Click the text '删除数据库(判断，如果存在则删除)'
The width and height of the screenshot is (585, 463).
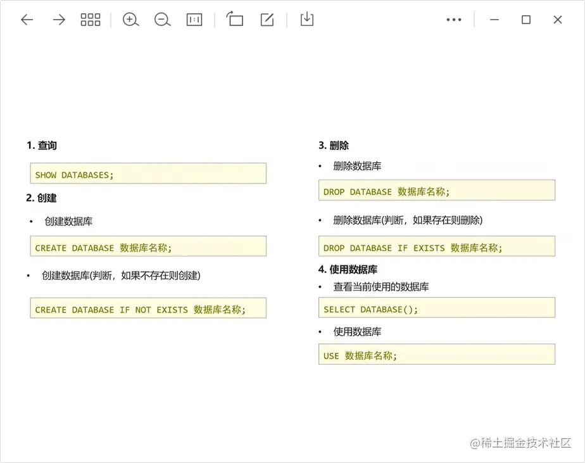408,220
